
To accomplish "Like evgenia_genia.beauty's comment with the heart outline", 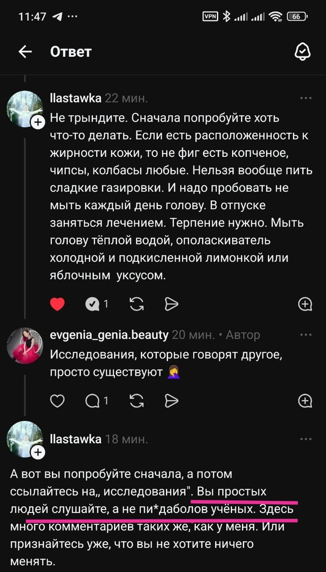I will pyautogui.click(x=57, y=400).
